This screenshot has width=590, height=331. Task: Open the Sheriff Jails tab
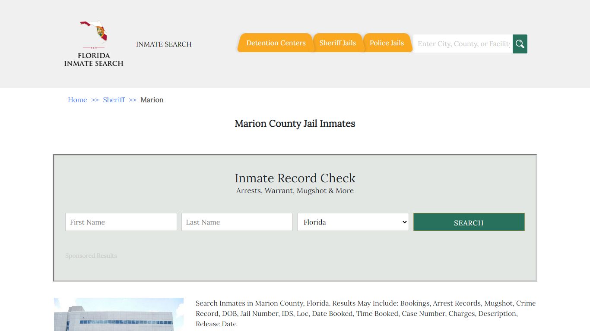[338, 43]
